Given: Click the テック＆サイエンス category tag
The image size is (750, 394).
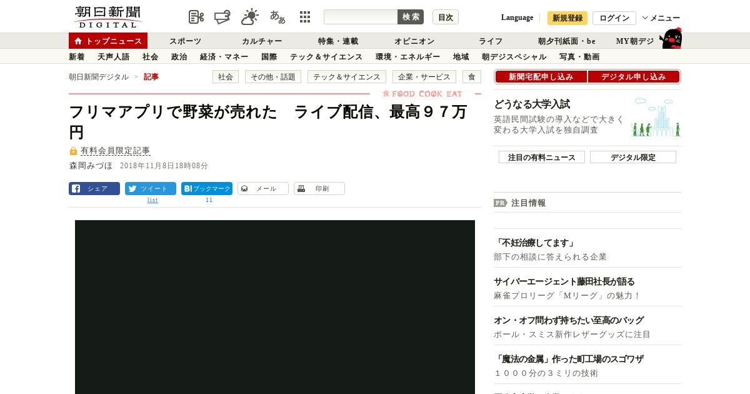Looking at the screenshot, I should (347, 77).
